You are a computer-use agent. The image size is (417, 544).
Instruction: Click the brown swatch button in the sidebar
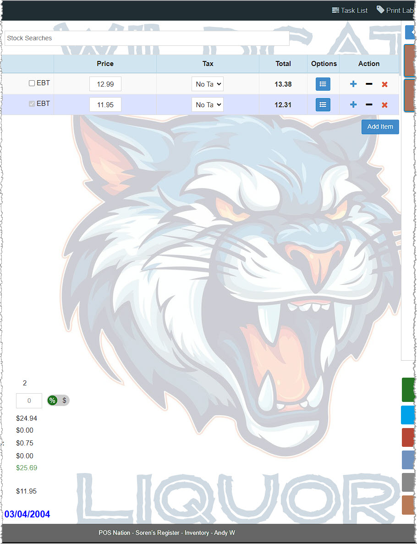[408, 505]
